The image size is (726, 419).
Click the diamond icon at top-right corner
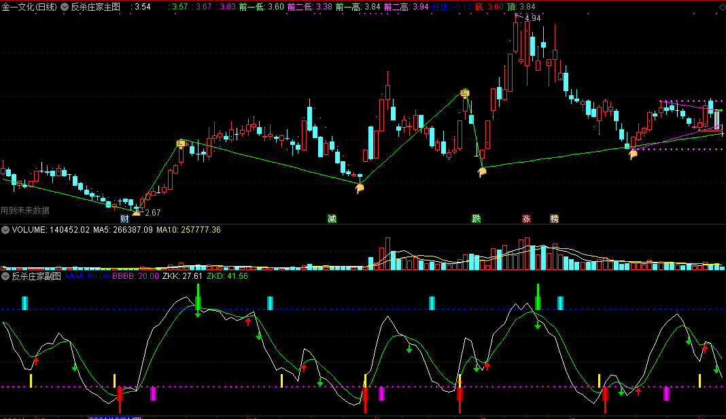(x=722, y=7)
